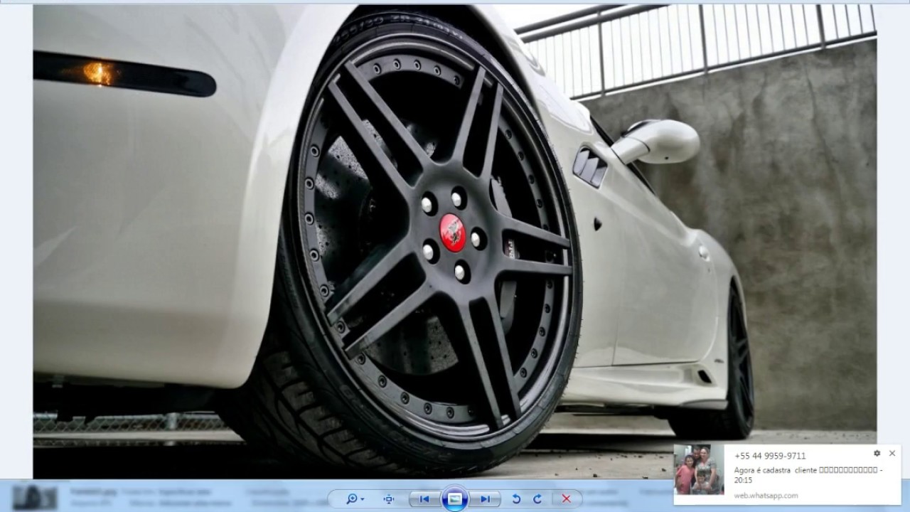Click the 'Agora é cadastra cliente' message text
This screenshot has height=512, width=910.
coord(809,474)
